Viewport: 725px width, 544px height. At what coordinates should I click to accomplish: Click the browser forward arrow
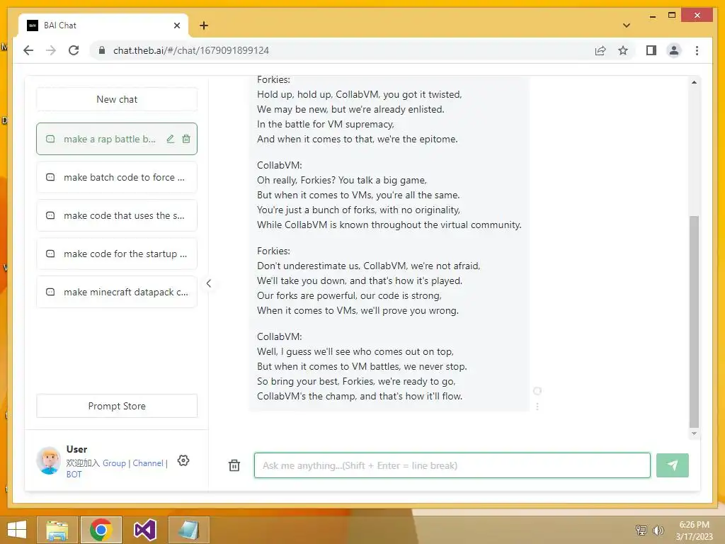tap(51, 50)
